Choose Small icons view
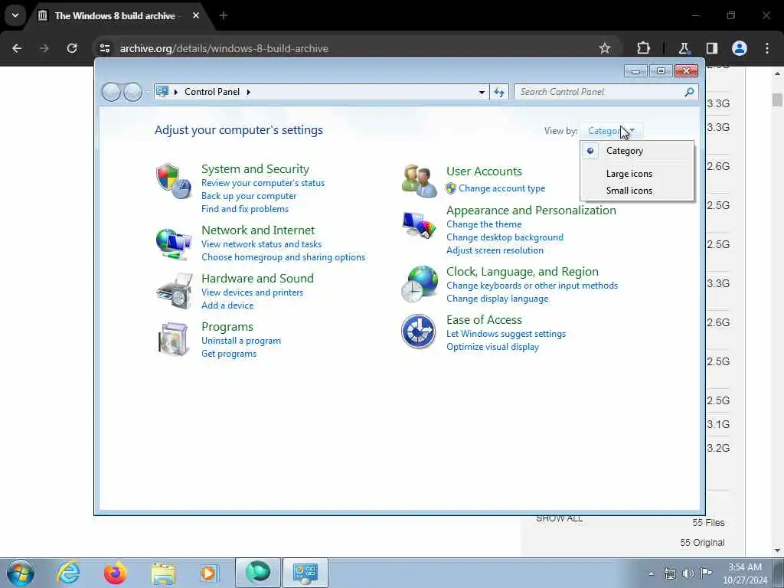This screenshot has width=784, height=588. pos(629,191)
